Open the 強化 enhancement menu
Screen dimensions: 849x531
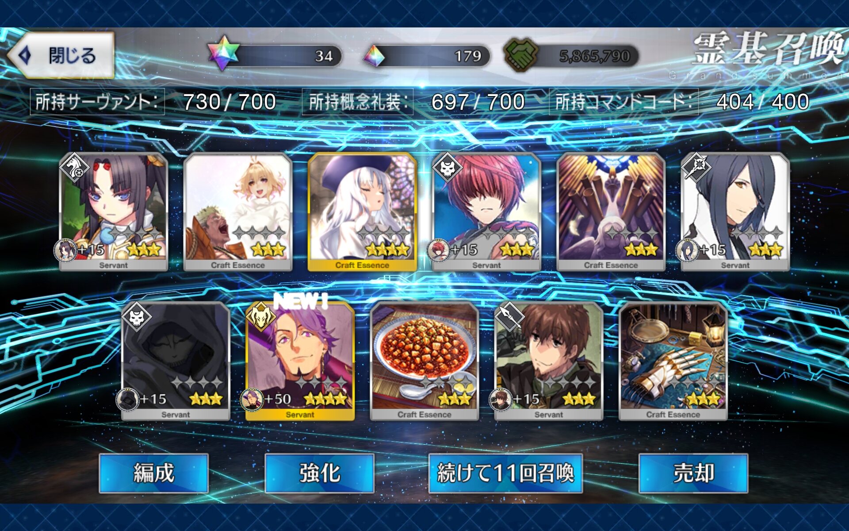pyautogui.click(x=319, y=473)
